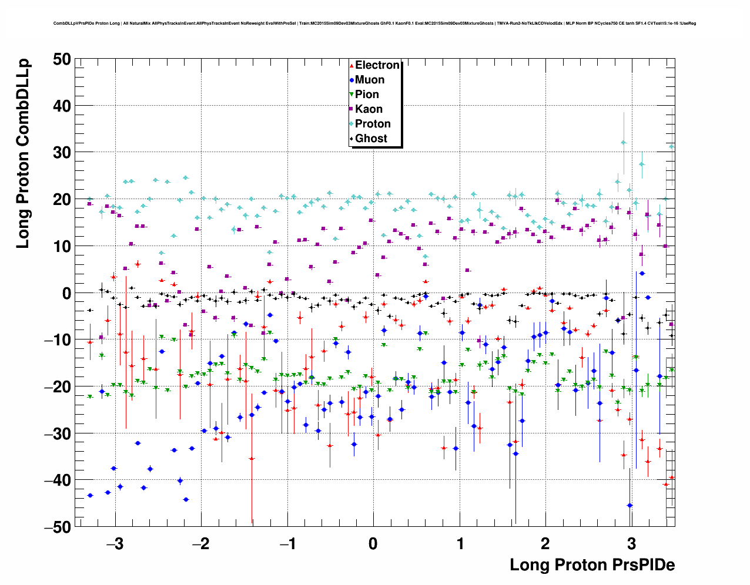Click the red Electron marker in legend
The image size is (750, 585).
tap(351, 66)
